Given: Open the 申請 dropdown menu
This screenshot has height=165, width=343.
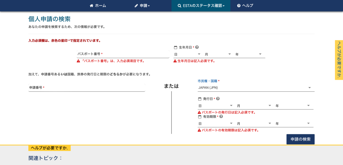Looking at the screenshot, I should (x=142, y=6).
